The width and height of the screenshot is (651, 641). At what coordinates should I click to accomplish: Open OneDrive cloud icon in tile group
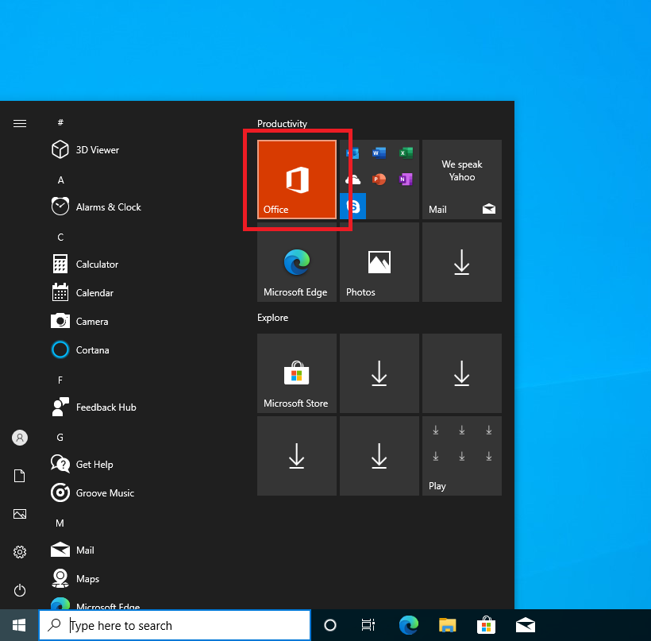353,180
